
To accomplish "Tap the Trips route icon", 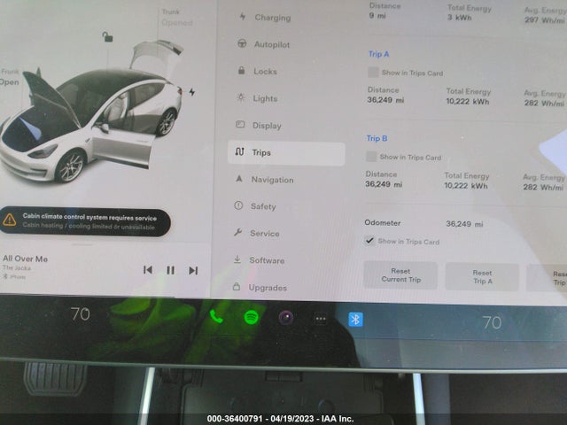I will 239,151.
